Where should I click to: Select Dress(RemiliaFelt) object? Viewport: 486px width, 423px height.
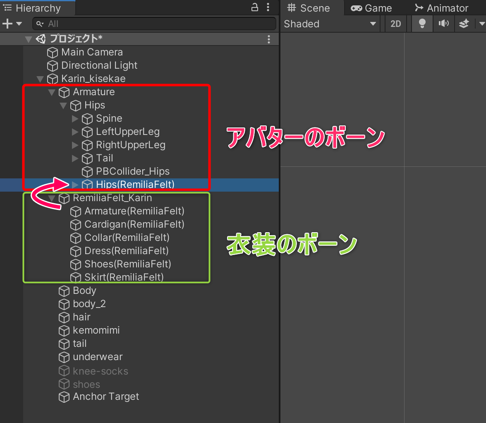(x=127, y=251)
